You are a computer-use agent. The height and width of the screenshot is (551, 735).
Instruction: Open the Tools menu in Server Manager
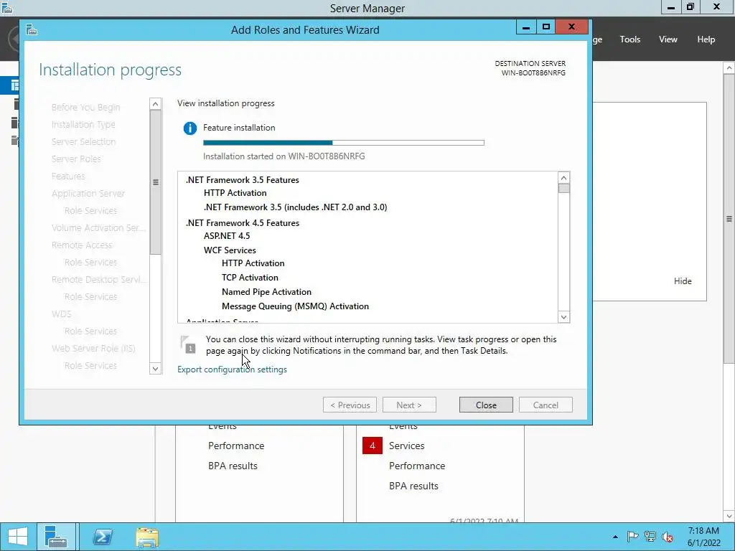coord(630,39)
